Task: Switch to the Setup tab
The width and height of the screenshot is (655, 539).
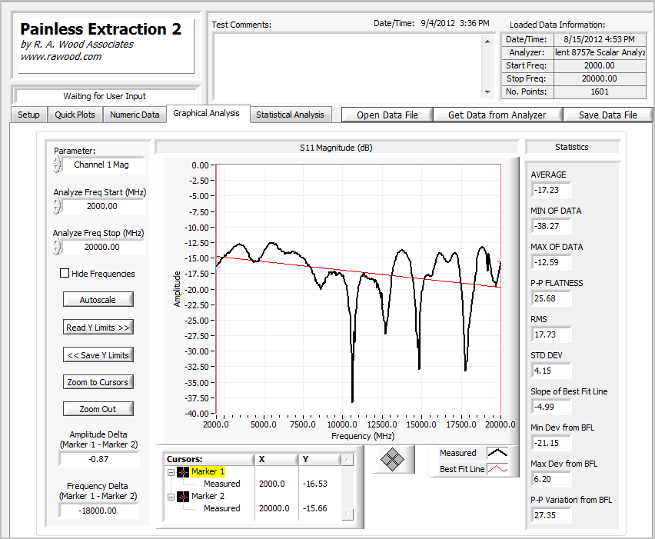Action: point(28,115)
